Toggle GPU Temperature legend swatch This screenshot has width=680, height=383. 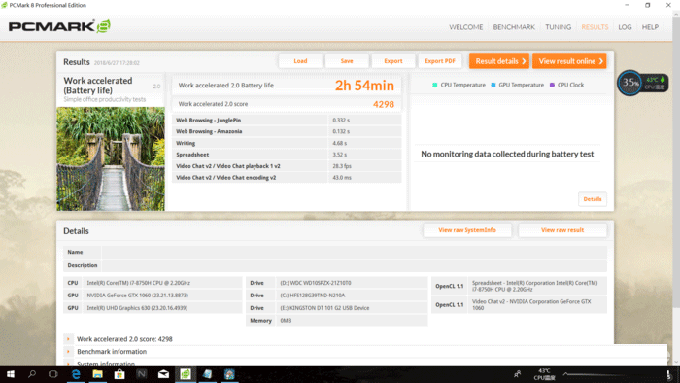(x=493, y=85)
